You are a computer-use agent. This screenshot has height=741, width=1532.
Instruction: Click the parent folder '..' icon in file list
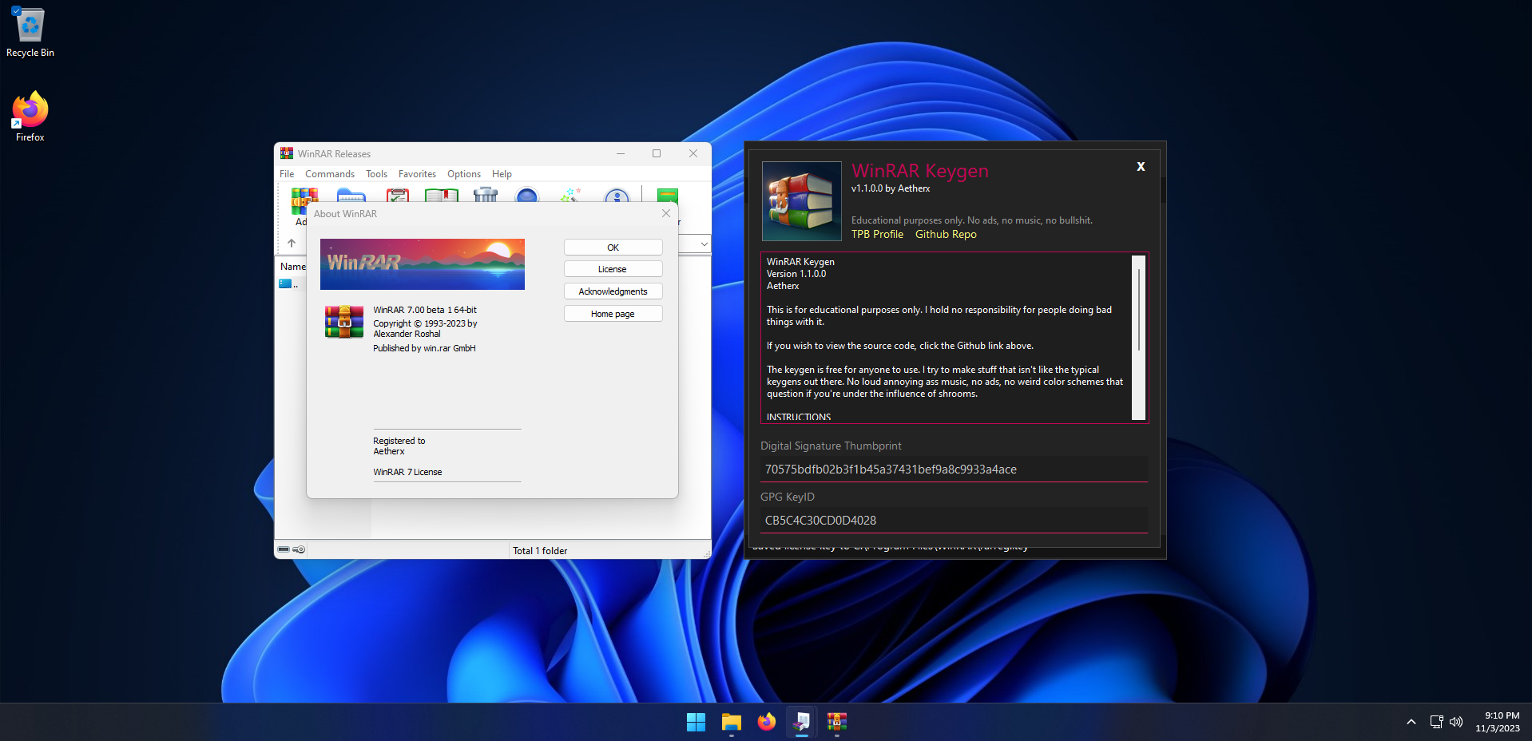(x=285, y=283)
